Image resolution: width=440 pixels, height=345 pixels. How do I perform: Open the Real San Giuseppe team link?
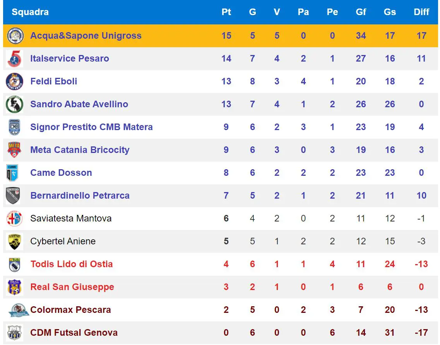[72, 287]
